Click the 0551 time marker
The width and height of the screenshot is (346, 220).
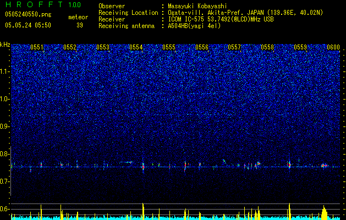tap(37, 47)
